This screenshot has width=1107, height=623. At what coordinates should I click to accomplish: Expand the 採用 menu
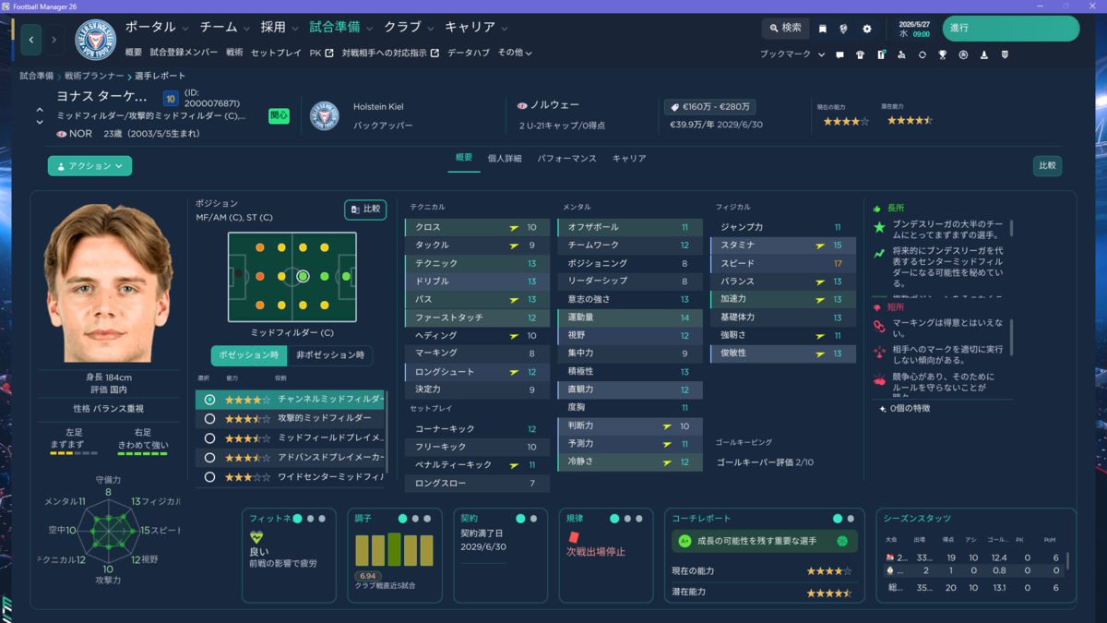(x=280, y=28)
